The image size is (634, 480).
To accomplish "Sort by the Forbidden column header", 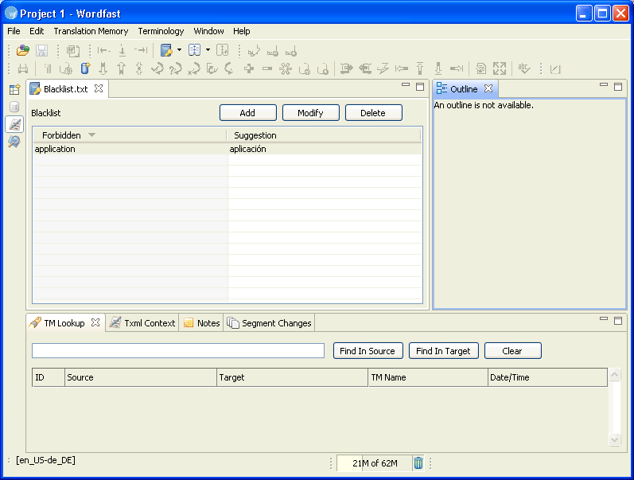I will point(129,135).
